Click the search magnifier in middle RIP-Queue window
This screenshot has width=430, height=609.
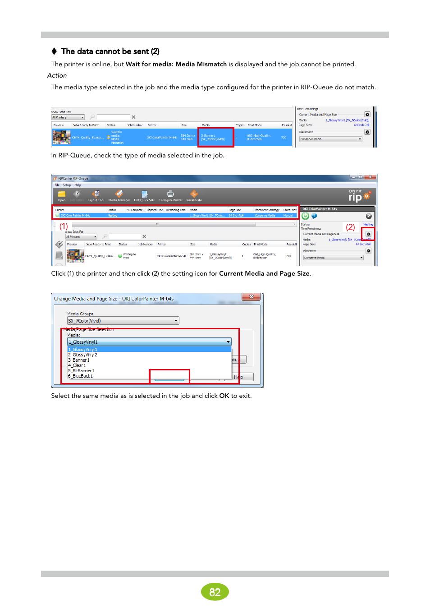(105, 236)
